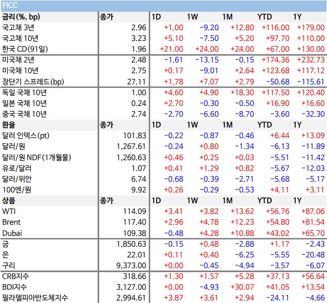Select 중국 국채 1Y value -32.30

(x=313, y=114)
